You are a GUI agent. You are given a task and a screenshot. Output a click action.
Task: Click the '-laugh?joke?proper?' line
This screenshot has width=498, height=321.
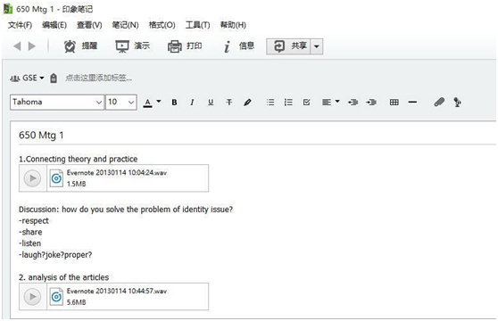click(55, 255)
